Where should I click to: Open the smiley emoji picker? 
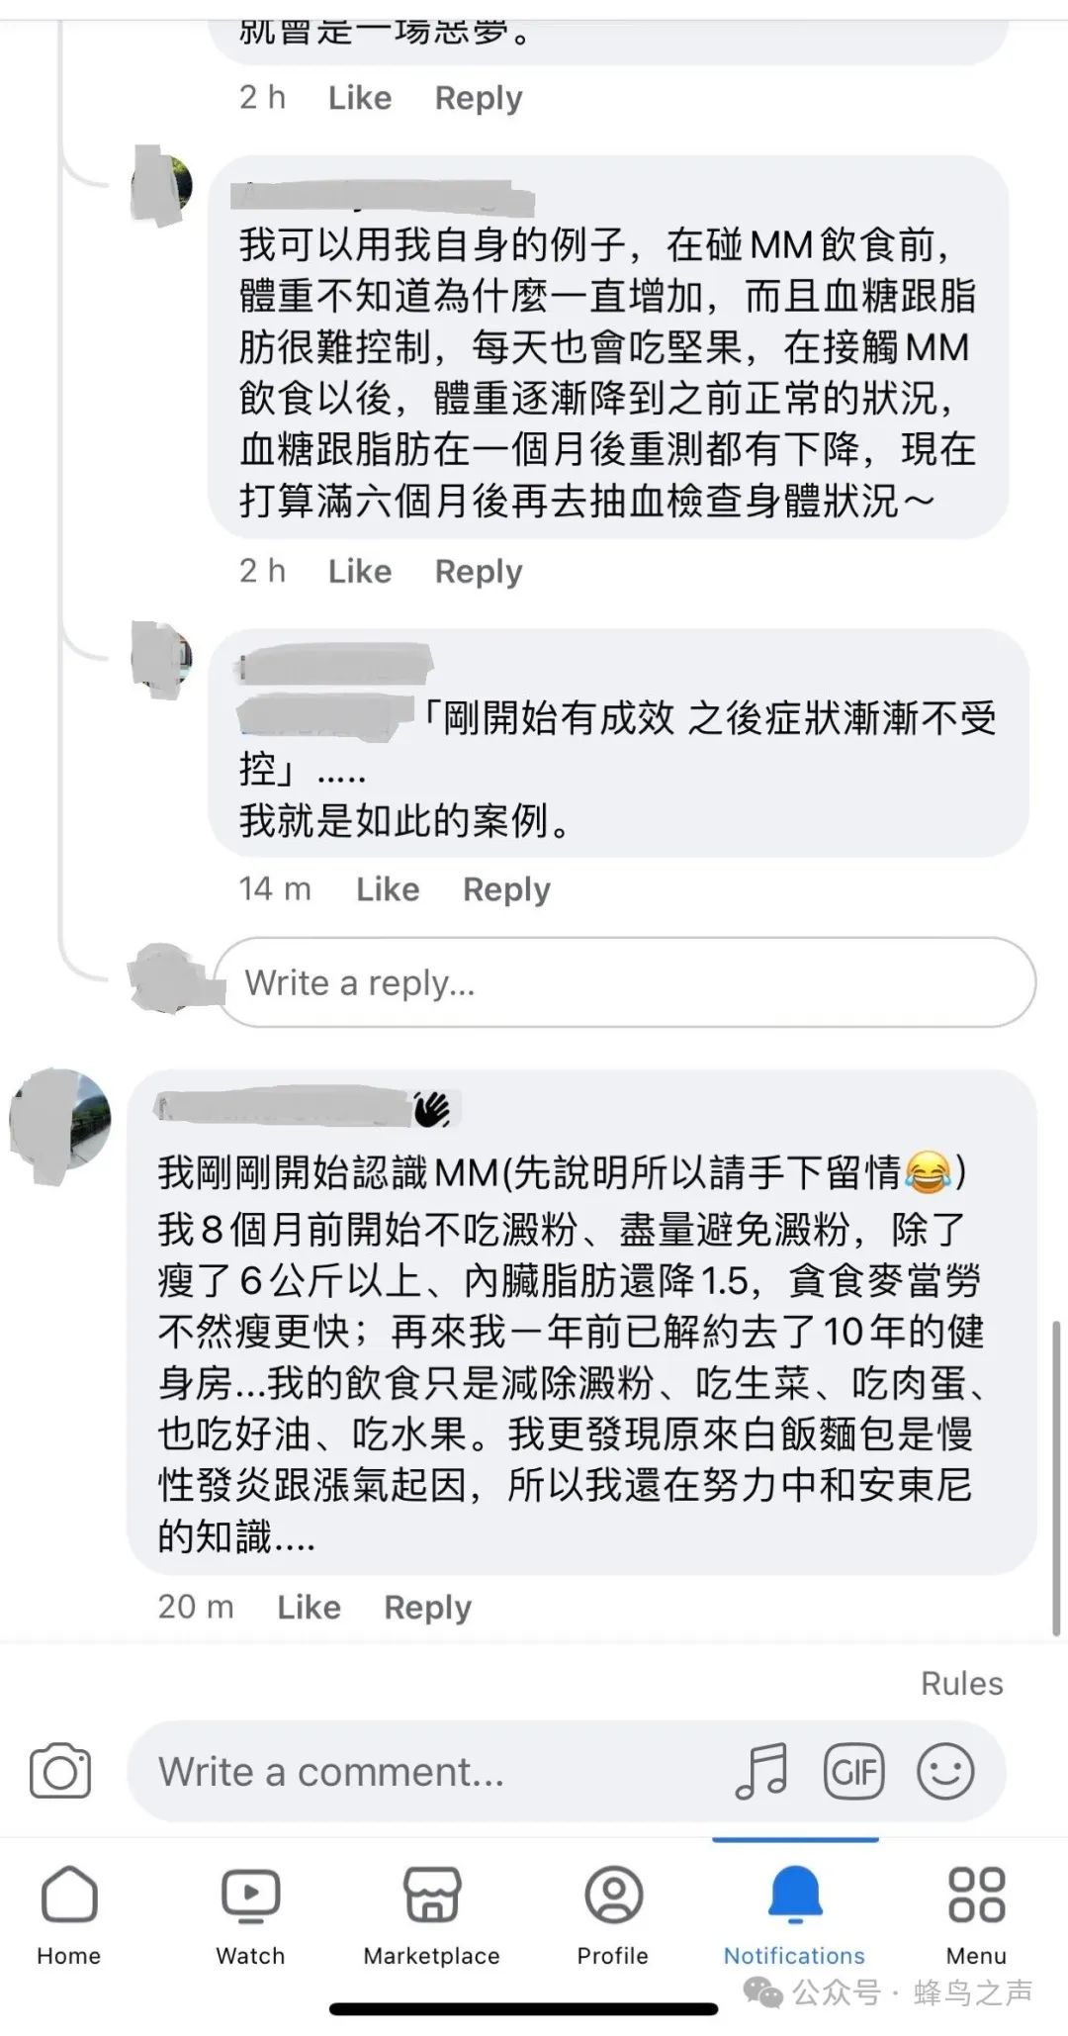click(x=945, y=1771)
